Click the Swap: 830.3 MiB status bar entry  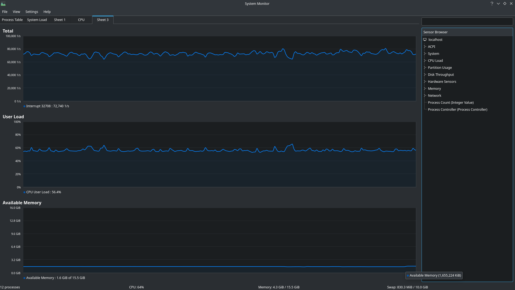coord(407,287)
